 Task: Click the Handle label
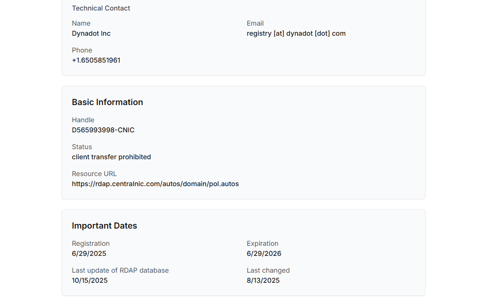coord(83,120)
